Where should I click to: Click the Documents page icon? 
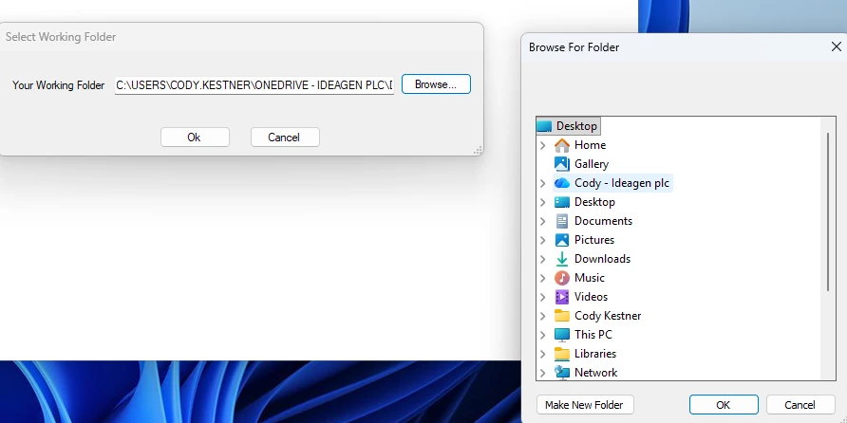(x=562, y=221)
